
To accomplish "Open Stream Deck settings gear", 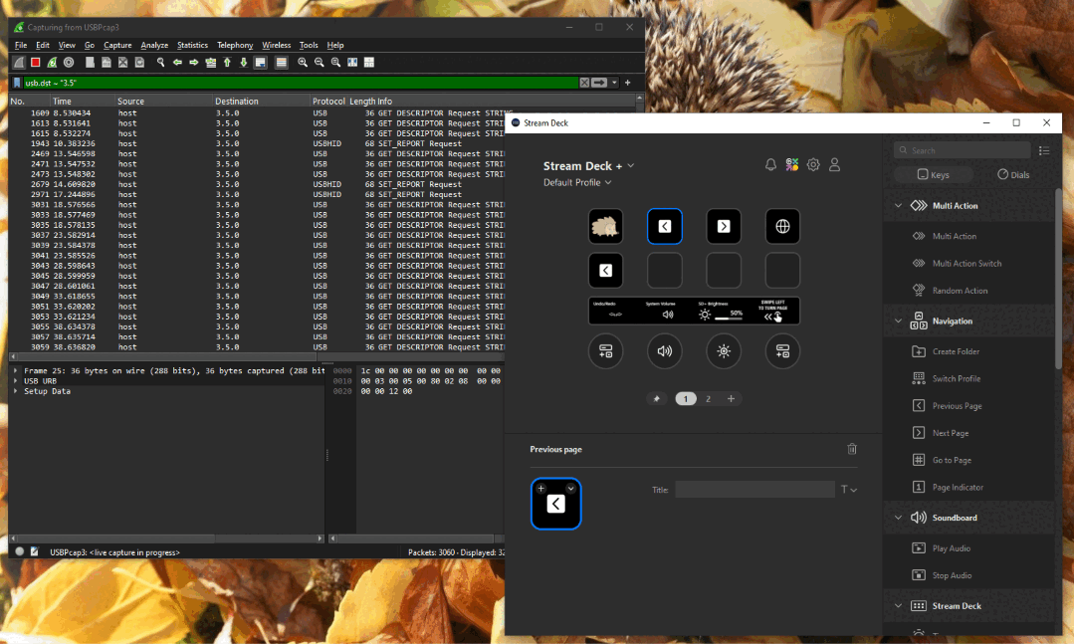I will pyautogui.click(x=813, y=165).
